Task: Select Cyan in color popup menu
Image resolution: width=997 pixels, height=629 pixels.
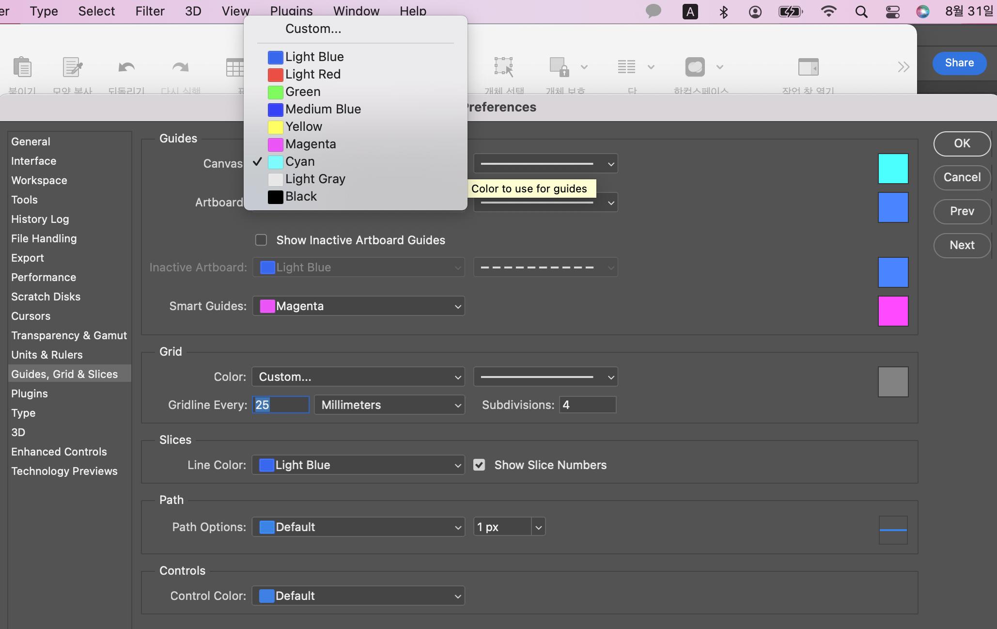Action: click(356, 161)
